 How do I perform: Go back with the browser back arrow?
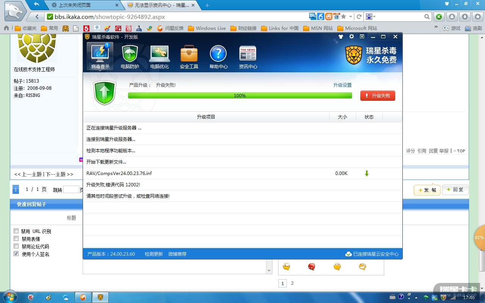37,17
